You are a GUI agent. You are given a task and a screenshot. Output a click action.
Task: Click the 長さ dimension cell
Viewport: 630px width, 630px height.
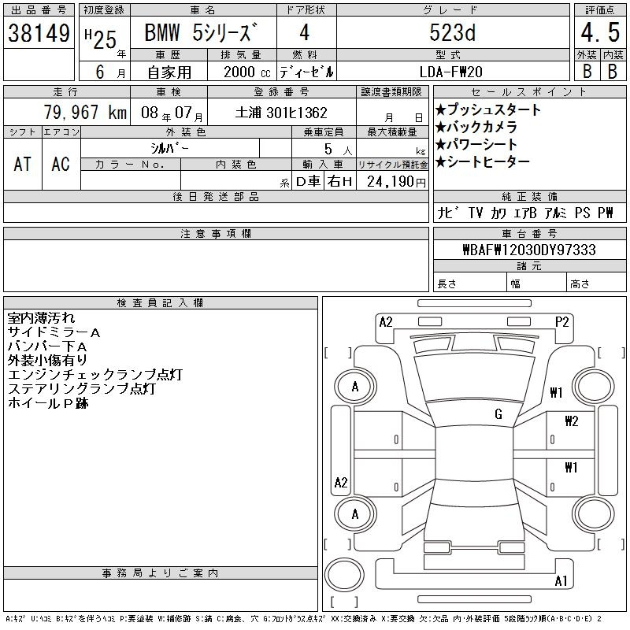click(x=469, y=283)
